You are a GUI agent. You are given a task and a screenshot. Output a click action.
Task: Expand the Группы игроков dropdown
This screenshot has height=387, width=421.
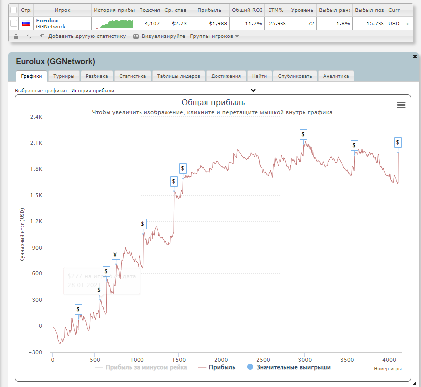(214, 36)
